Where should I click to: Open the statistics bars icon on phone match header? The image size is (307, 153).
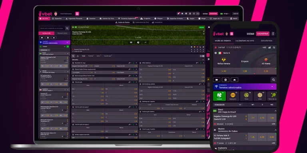pyautogui.click(x=269, y=47)
